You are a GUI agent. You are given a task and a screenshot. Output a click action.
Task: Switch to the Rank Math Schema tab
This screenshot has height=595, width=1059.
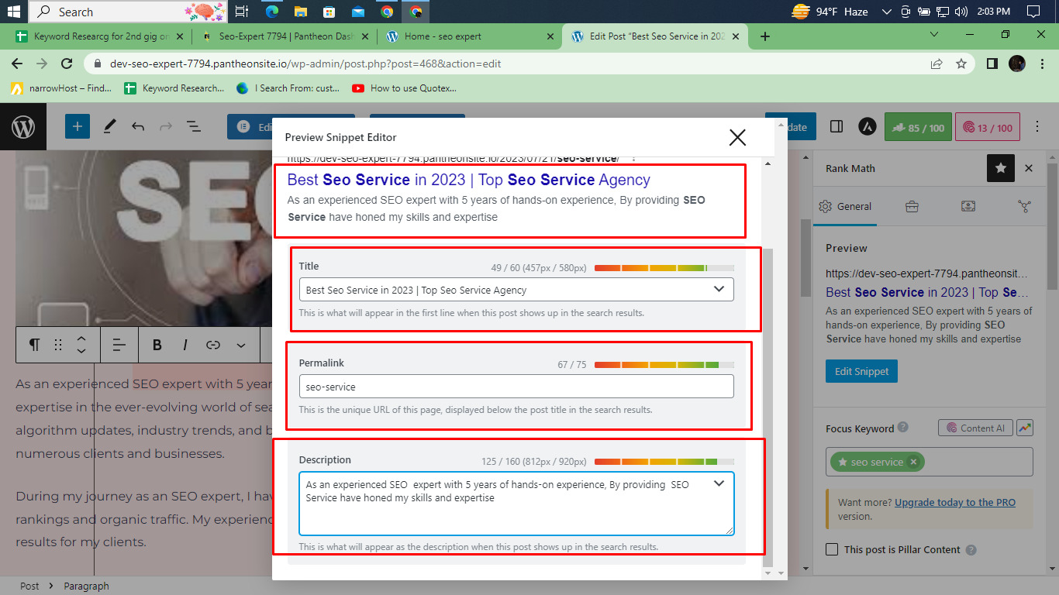click(1025, 206)
